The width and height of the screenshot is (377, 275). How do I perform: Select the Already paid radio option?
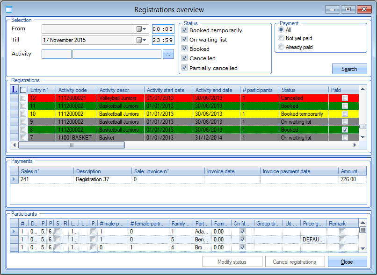click(x=281, y=47)
